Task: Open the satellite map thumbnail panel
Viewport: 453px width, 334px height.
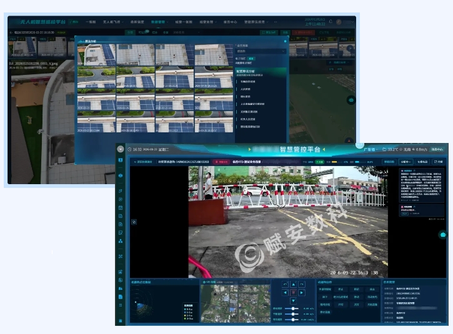Action: pos(236,303)
